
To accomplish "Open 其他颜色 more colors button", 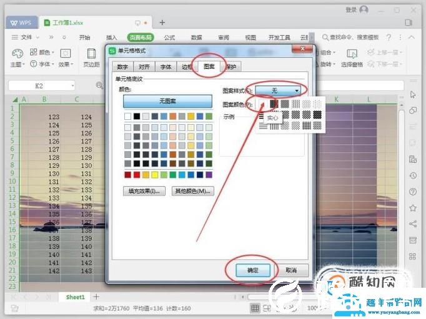I will click(x=192, y=191).
